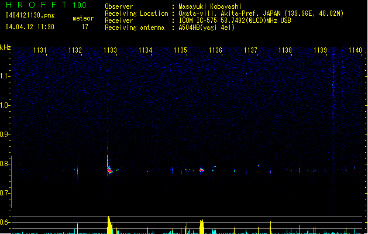Click the HROFFT 1.0.0 title text
Image resolution: width=368 pixels, height=234 pixels.
click(46, 5)
